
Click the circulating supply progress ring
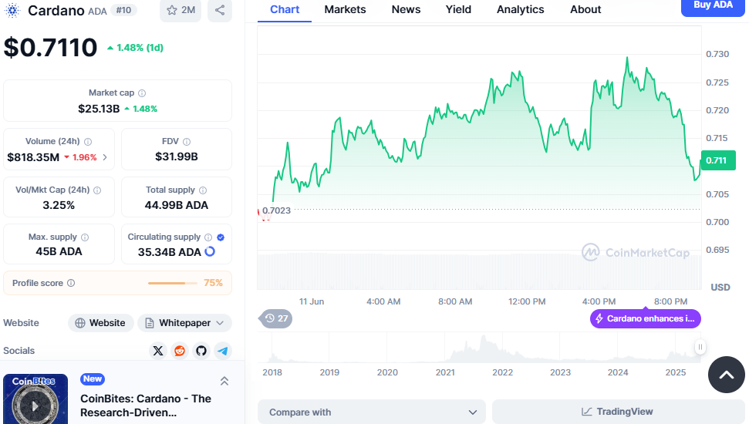point(210,251)
